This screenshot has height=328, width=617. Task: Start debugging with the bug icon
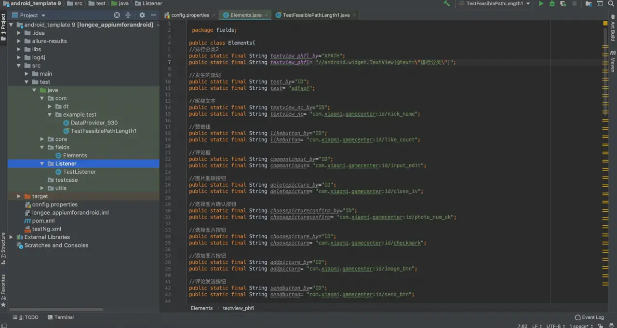(552, 4)
